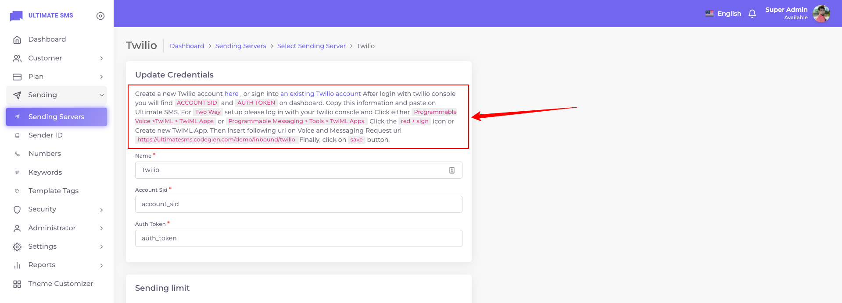Click the Template Tags tag icon
Screen dimensions: 842x303
pos(18,191)
